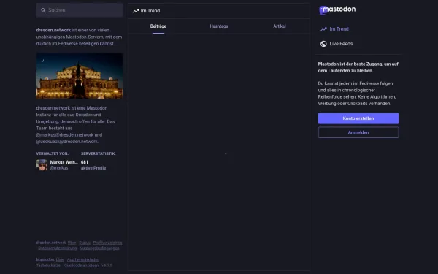Click the Anmelden button

[x=358, y=132]
